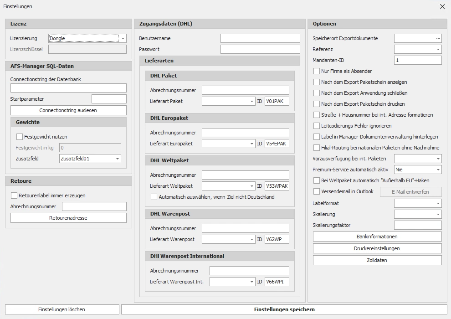Open Druckereinstellungen
This screenshot has width=451, height=319.
[377, 248]
